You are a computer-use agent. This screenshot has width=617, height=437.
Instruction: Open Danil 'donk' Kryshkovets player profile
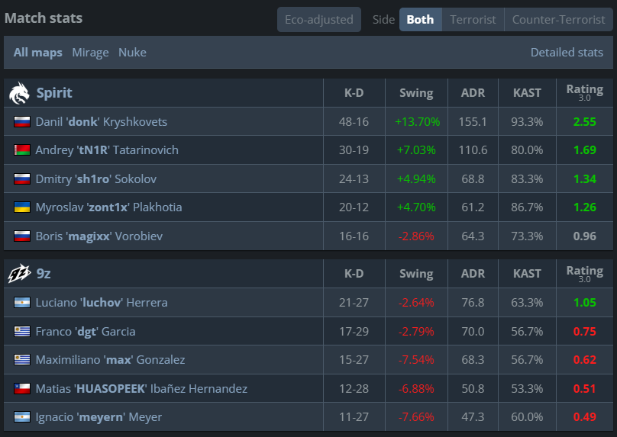pos(102,122)
